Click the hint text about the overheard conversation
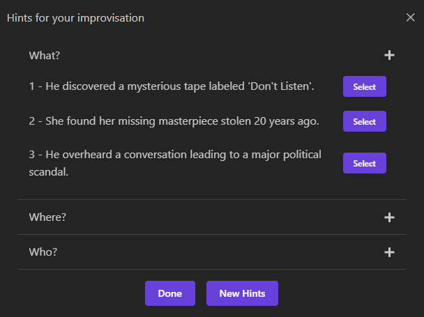This screenshot has height=317, width=424. click(175, 163)
